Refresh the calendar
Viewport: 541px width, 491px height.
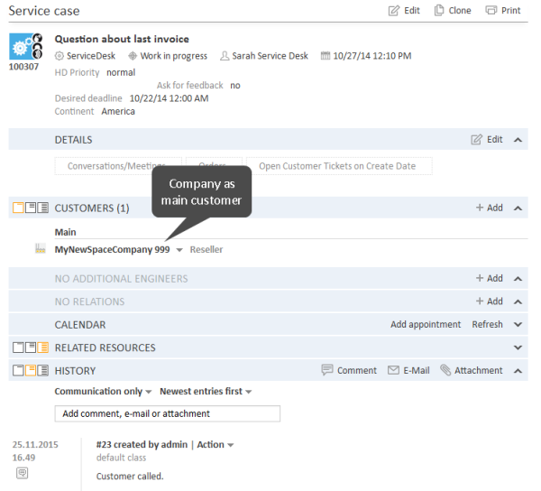point(487,325)
